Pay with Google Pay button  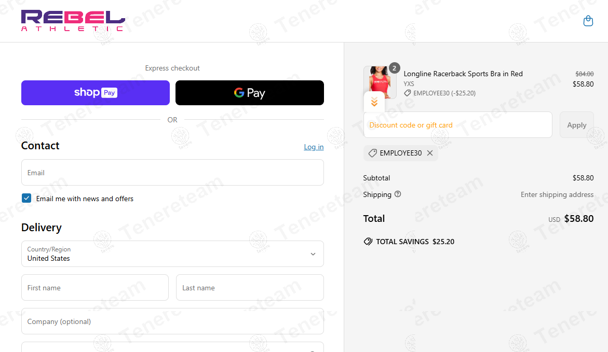[250, 93]
